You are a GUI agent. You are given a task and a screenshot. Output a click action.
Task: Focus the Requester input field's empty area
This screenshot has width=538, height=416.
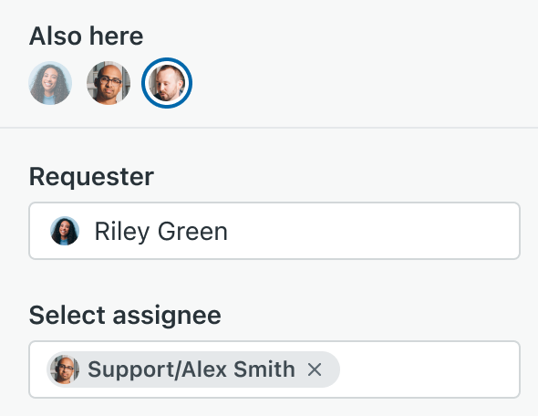tap(372, 231)
